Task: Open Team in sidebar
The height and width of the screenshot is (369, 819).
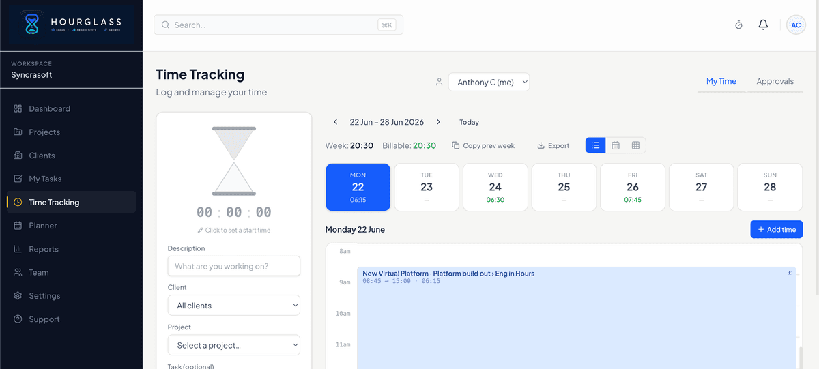Action: [71, 272]
